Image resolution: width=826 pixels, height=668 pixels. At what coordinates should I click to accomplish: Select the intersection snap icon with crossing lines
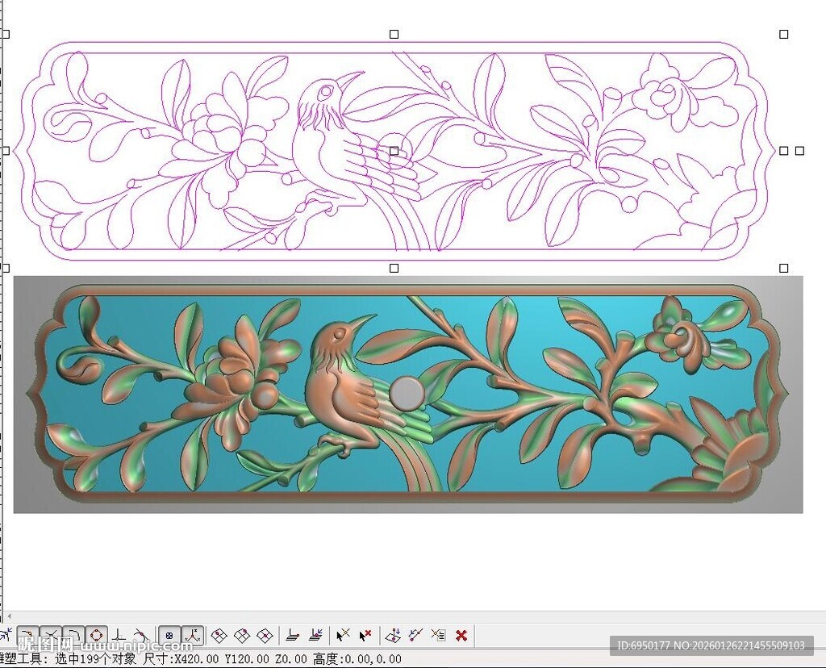51,636
